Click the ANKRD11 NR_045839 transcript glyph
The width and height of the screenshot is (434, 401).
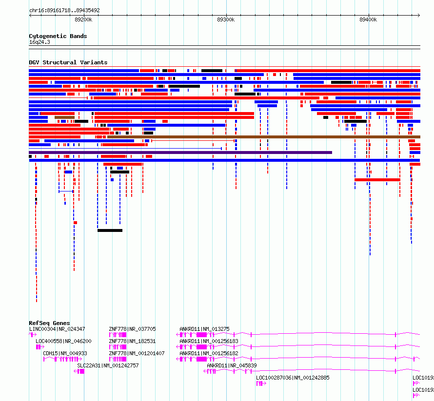point(312,371)
